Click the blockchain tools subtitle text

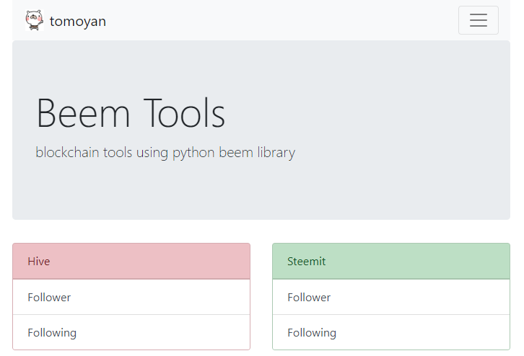[x=165, y=153]
